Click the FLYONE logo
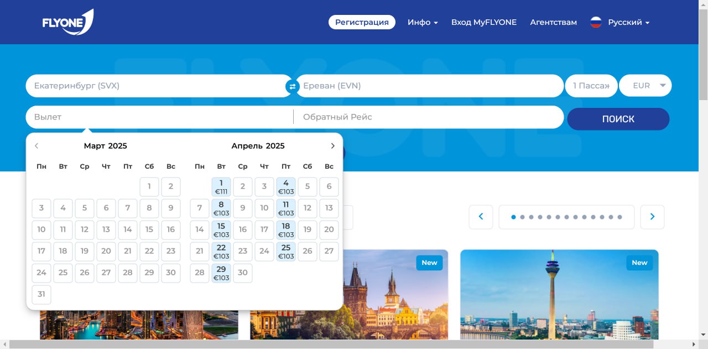Image resolution: width=708 pixels, height=349 pixels. tap(67, 22)
